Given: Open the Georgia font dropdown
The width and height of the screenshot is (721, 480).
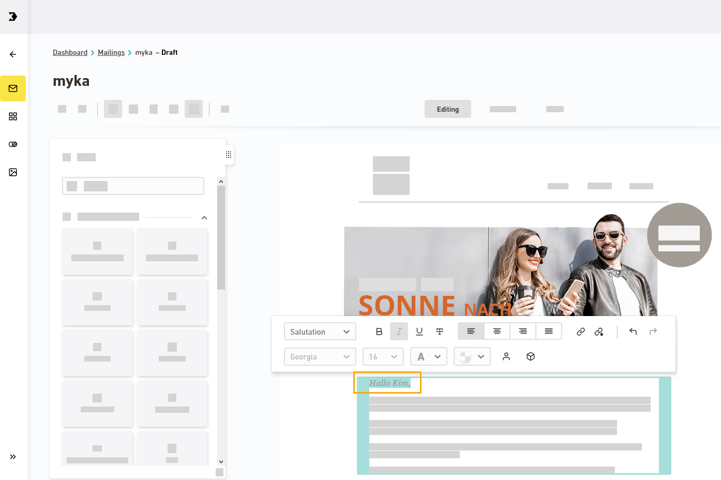Looking at the screenshot, I should pos(320,356).
